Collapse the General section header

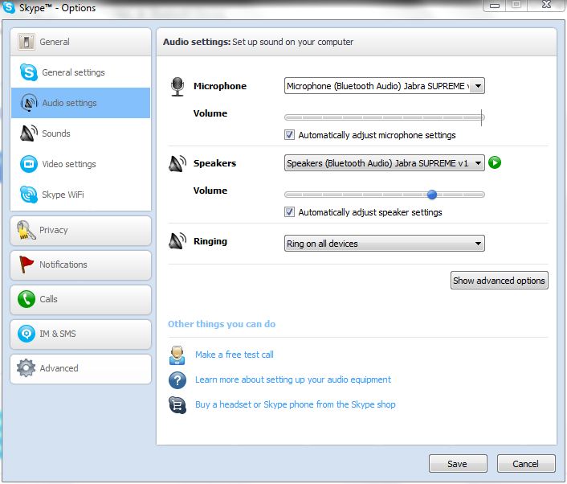coord(80,42)
